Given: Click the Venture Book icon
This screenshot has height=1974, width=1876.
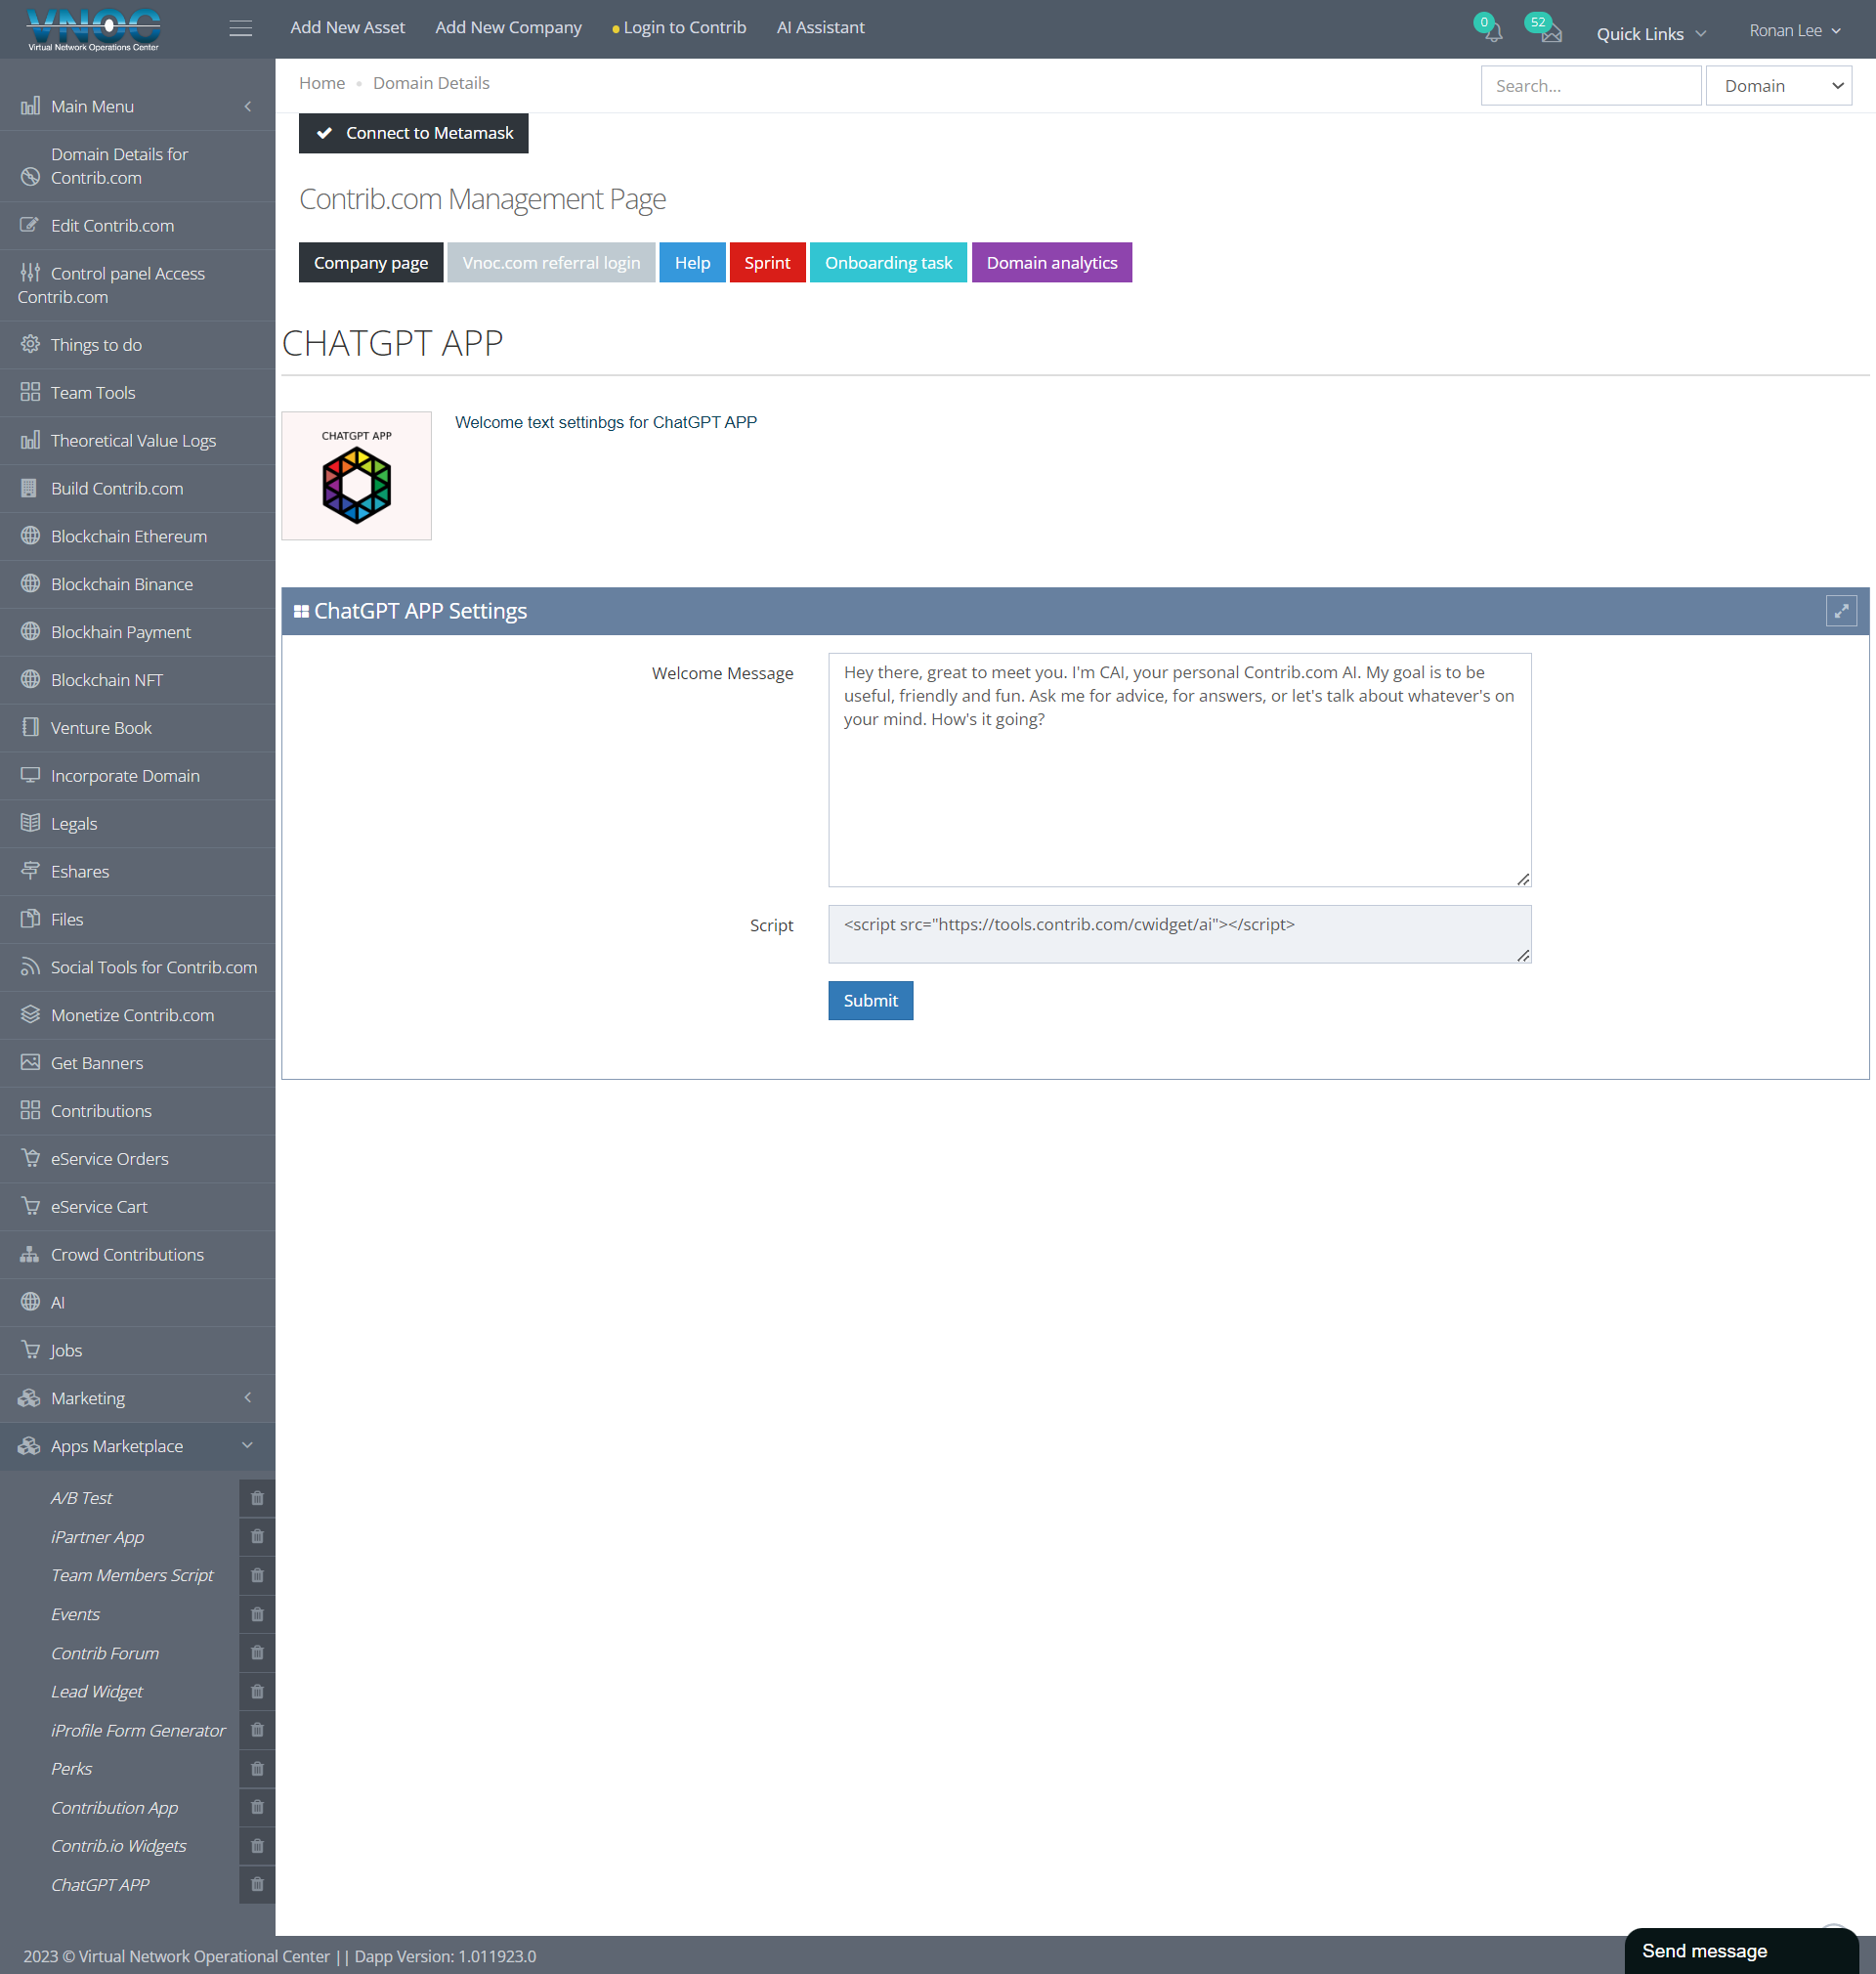Looking at the screenshot, I should click(30, 727).
